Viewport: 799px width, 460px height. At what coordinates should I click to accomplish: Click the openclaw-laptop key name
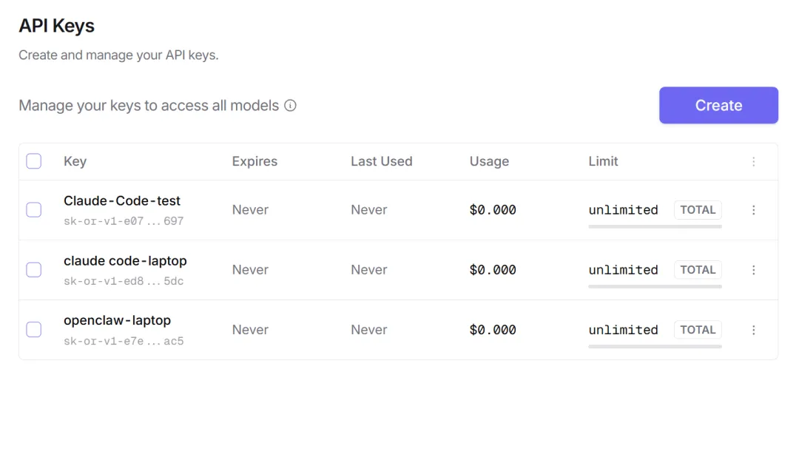pos(117,321)
